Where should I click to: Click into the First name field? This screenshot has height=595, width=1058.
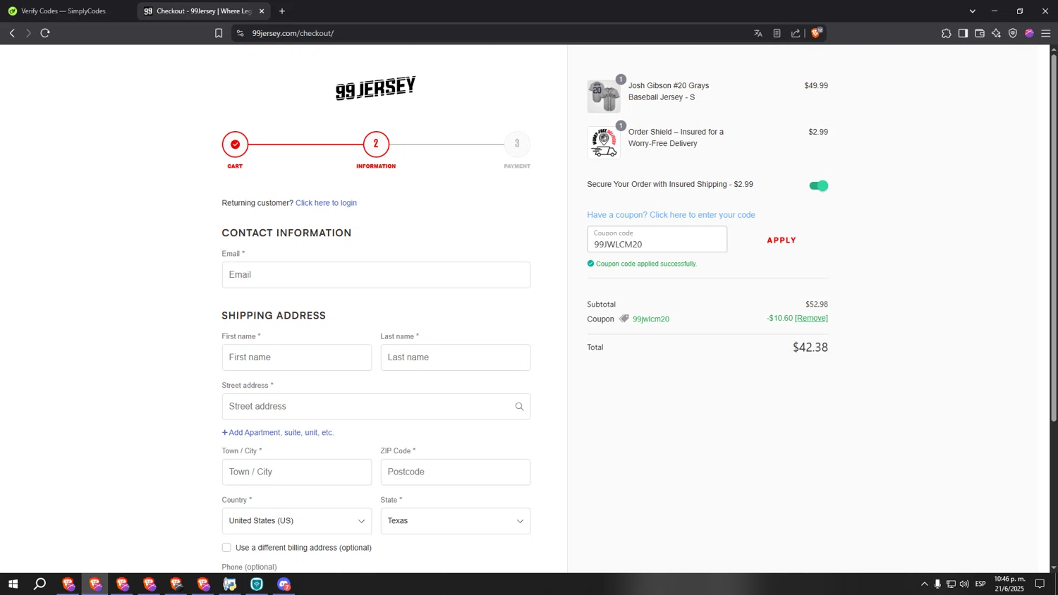point(296,357)
